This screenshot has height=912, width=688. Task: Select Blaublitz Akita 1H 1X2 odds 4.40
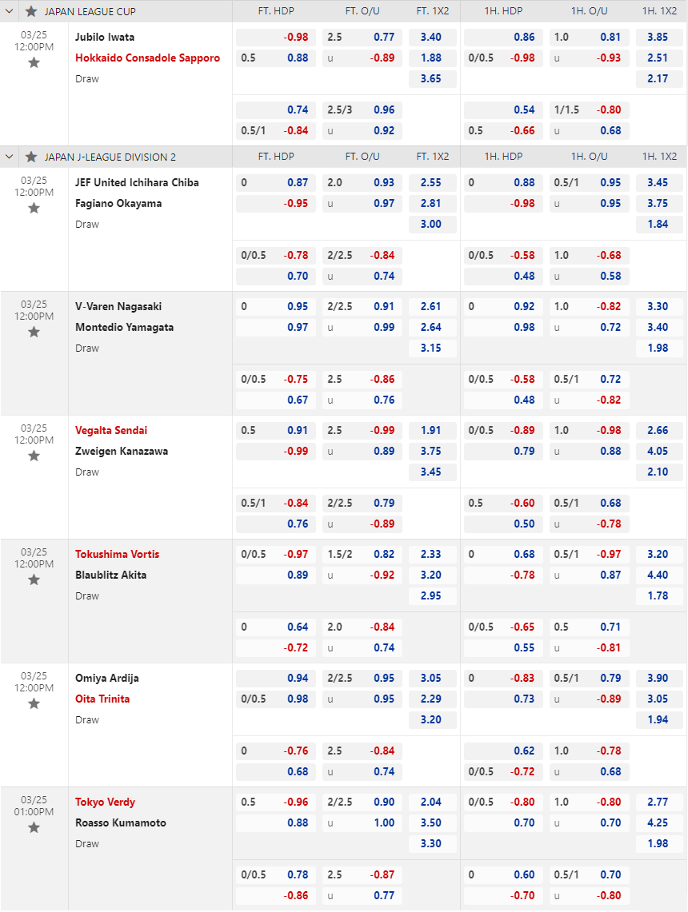(659, 575)
